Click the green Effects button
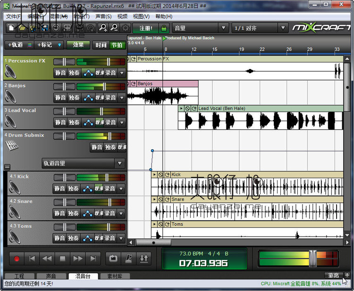Image resolution: width=354 pixels, height=291 pixels. [x=78, y=45]
